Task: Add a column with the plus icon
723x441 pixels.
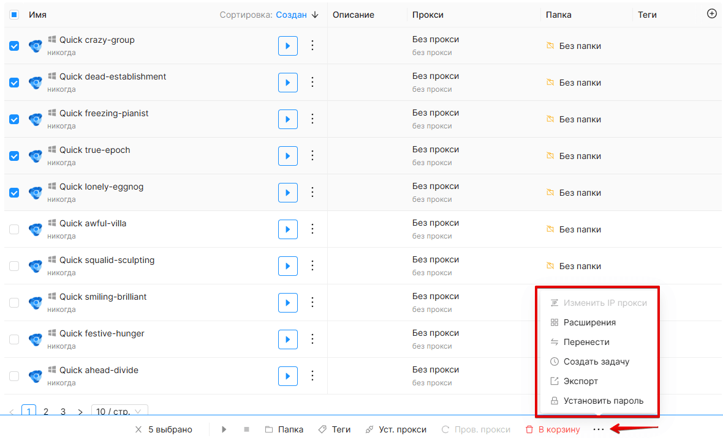Action: tap(711, 14)
